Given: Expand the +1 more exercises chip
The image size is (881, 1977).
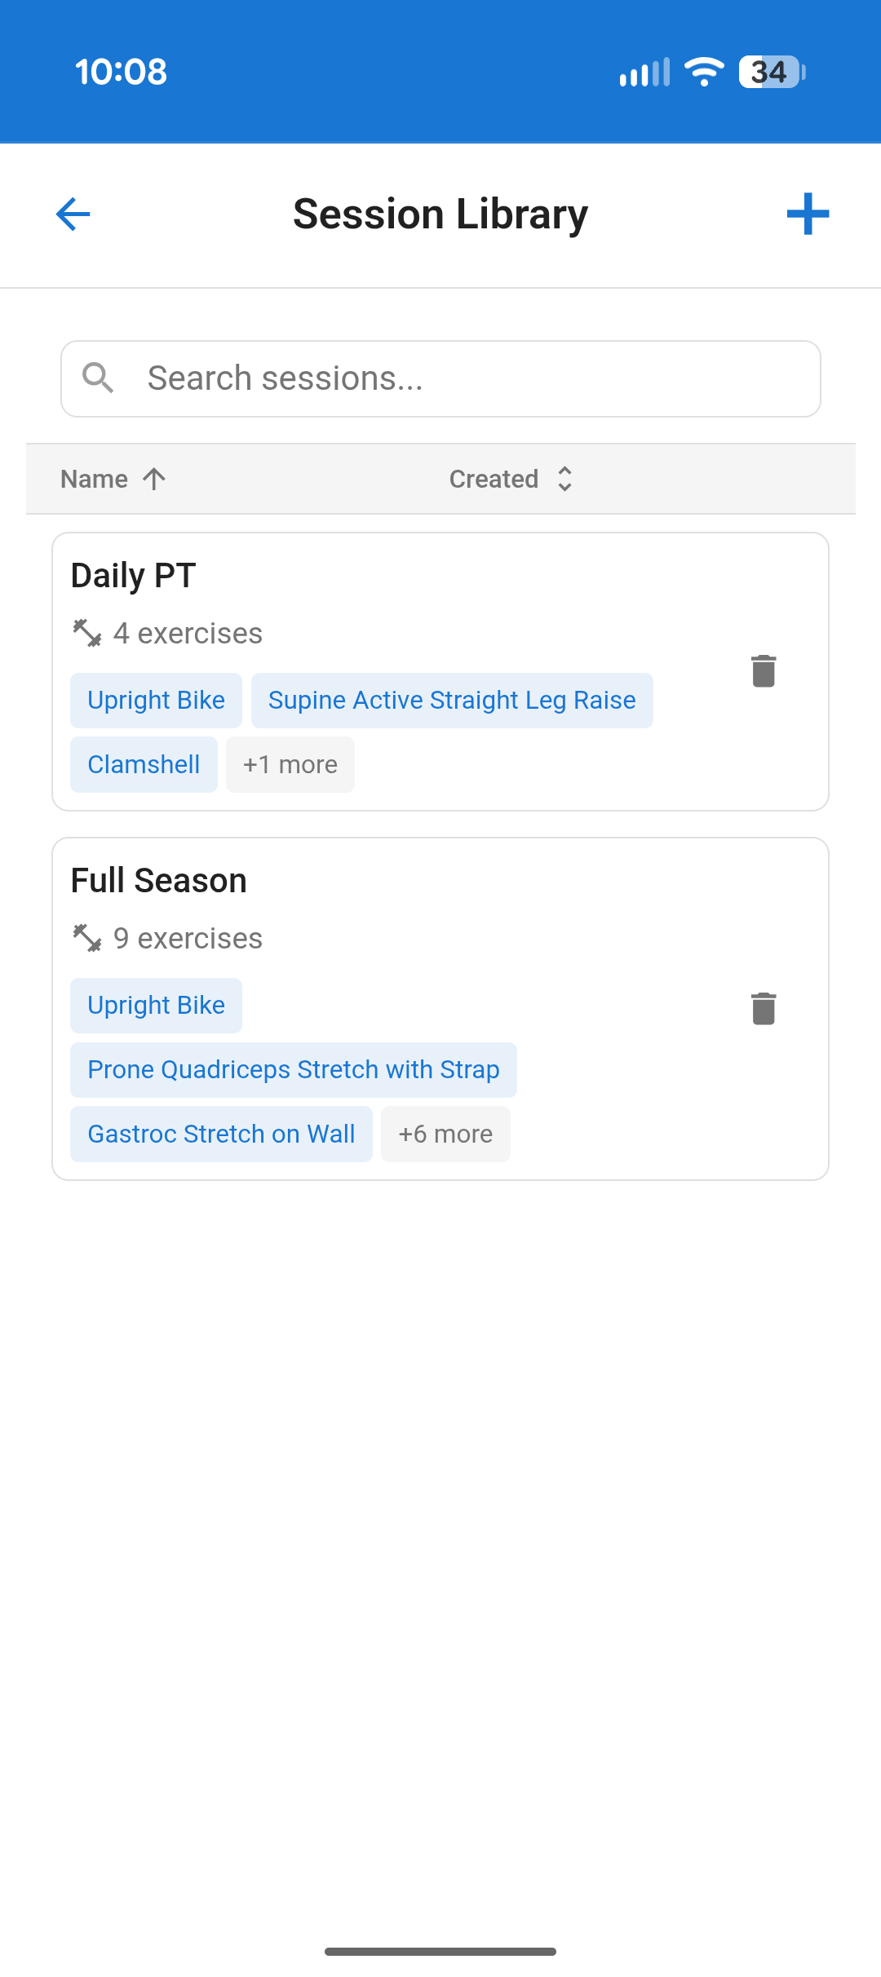Looking at the screenshot, I should pos(290,764).
